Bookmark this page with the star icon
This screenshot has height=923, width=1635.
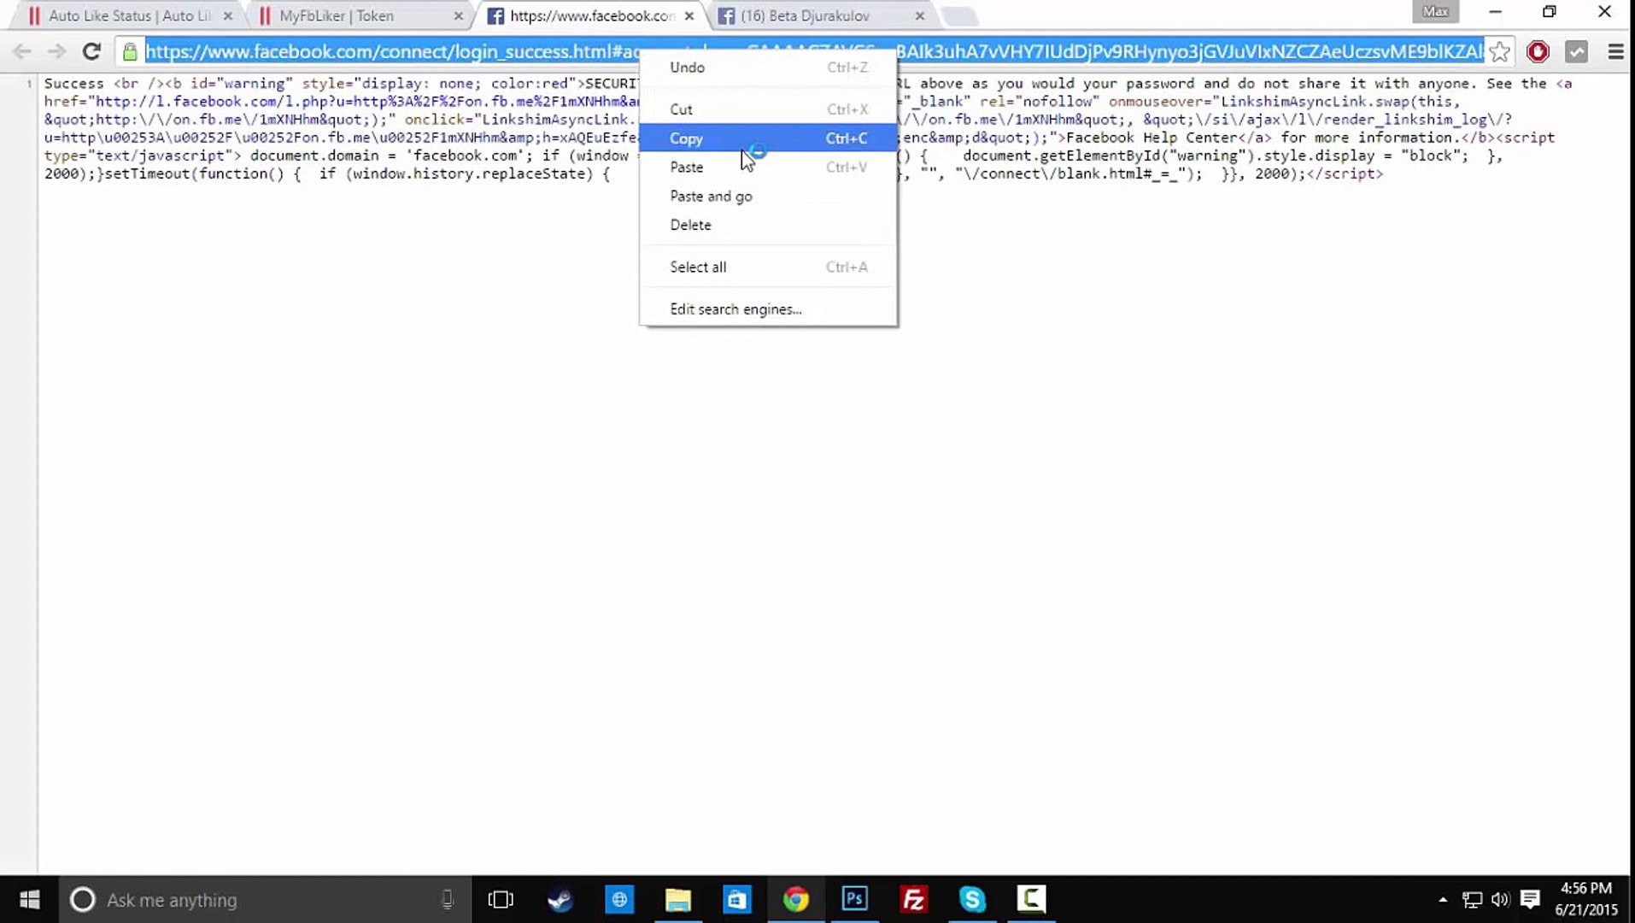[x=1499, y=51]
